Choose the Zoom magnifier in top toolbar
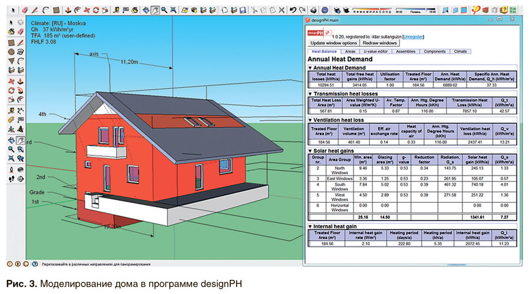This screenshot has width=530, height=294. click(x=164, y=10)
